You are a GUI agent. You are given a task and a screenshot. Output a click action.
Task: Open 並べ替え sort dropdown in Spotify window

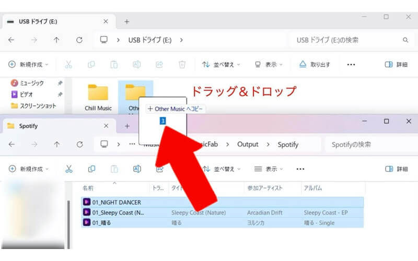pyautogui.click(x=221, y=169)
